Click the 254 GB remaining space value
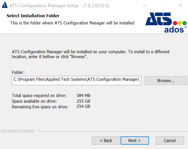The image size is (188, 149). point(83,106)
